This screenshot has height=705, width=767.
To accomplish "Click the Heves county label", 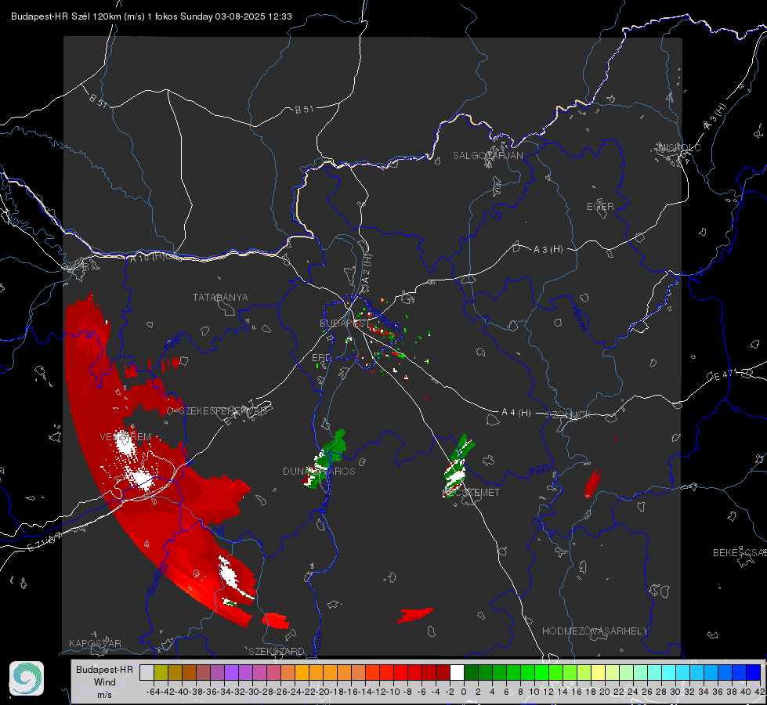I will click(579, 319).
